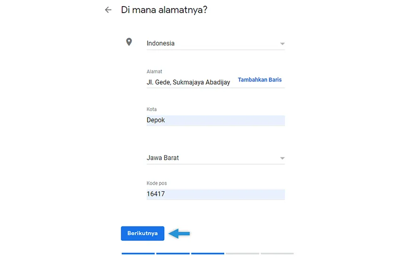Image resolution: width=418 pixels, height=259 pixels.
Task: Focus the Kota field containing Depok
Action: click(x=215, y=120)
